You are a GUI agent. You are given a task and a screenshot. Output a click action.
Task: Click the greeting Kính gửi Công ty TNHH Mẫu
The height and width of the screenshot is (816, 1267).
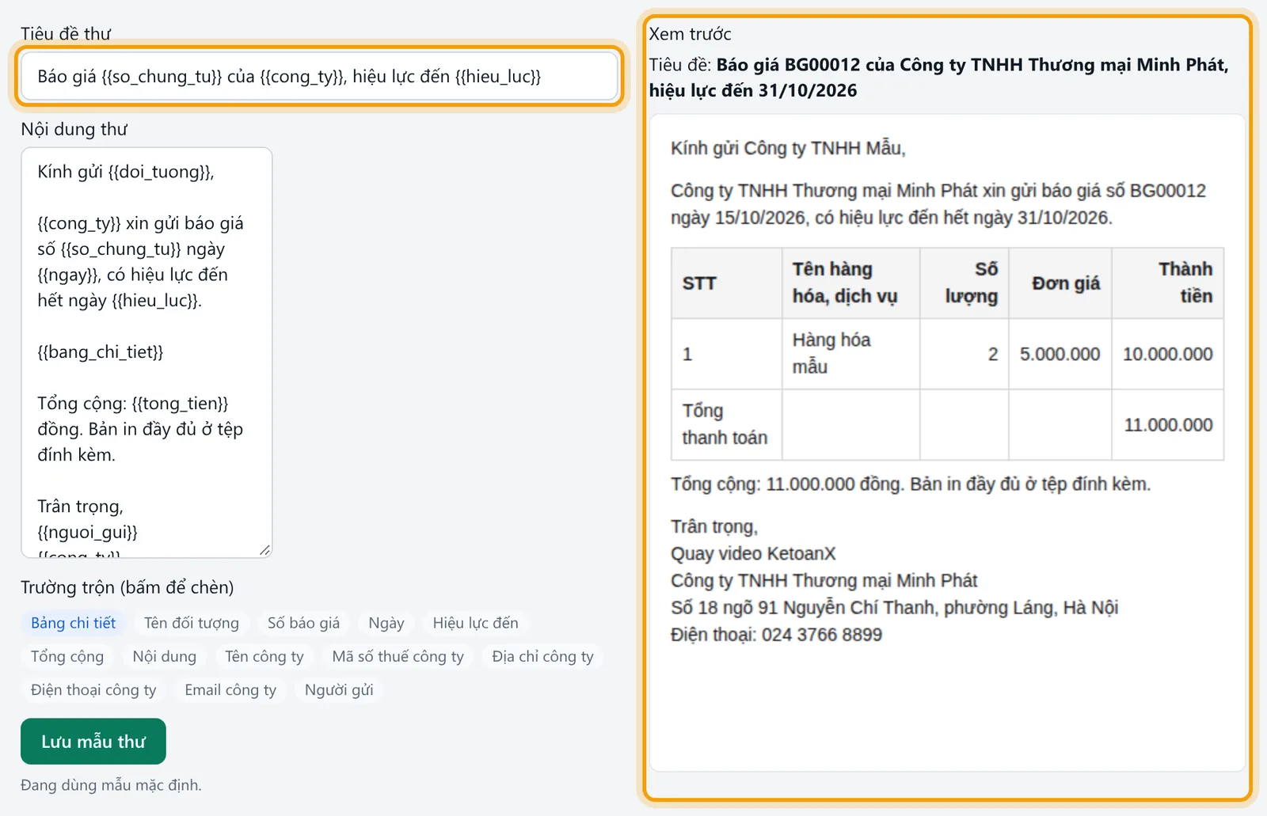[x=788, y=148]
